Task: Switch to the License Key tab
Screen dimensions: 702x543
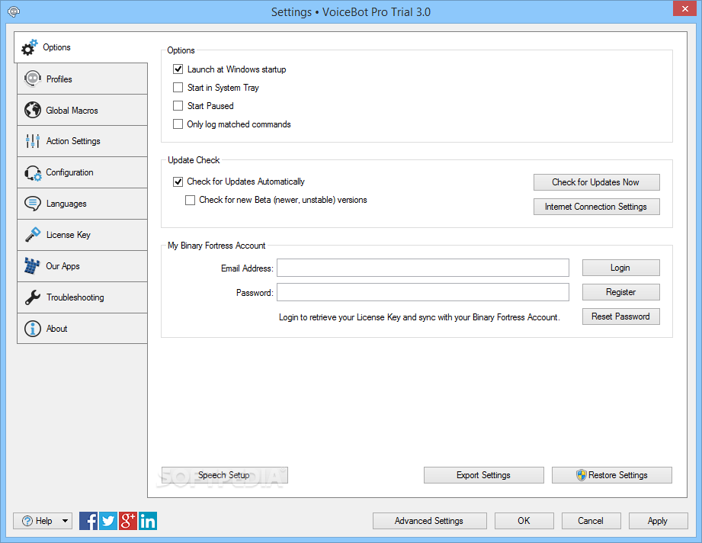Action: (x=82, y=235)
